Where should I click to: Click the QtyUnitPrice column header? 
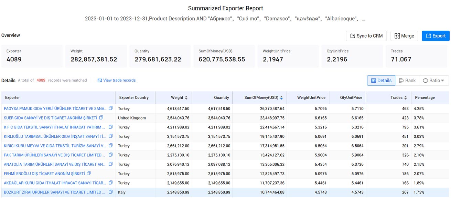(x=347, y=98)
